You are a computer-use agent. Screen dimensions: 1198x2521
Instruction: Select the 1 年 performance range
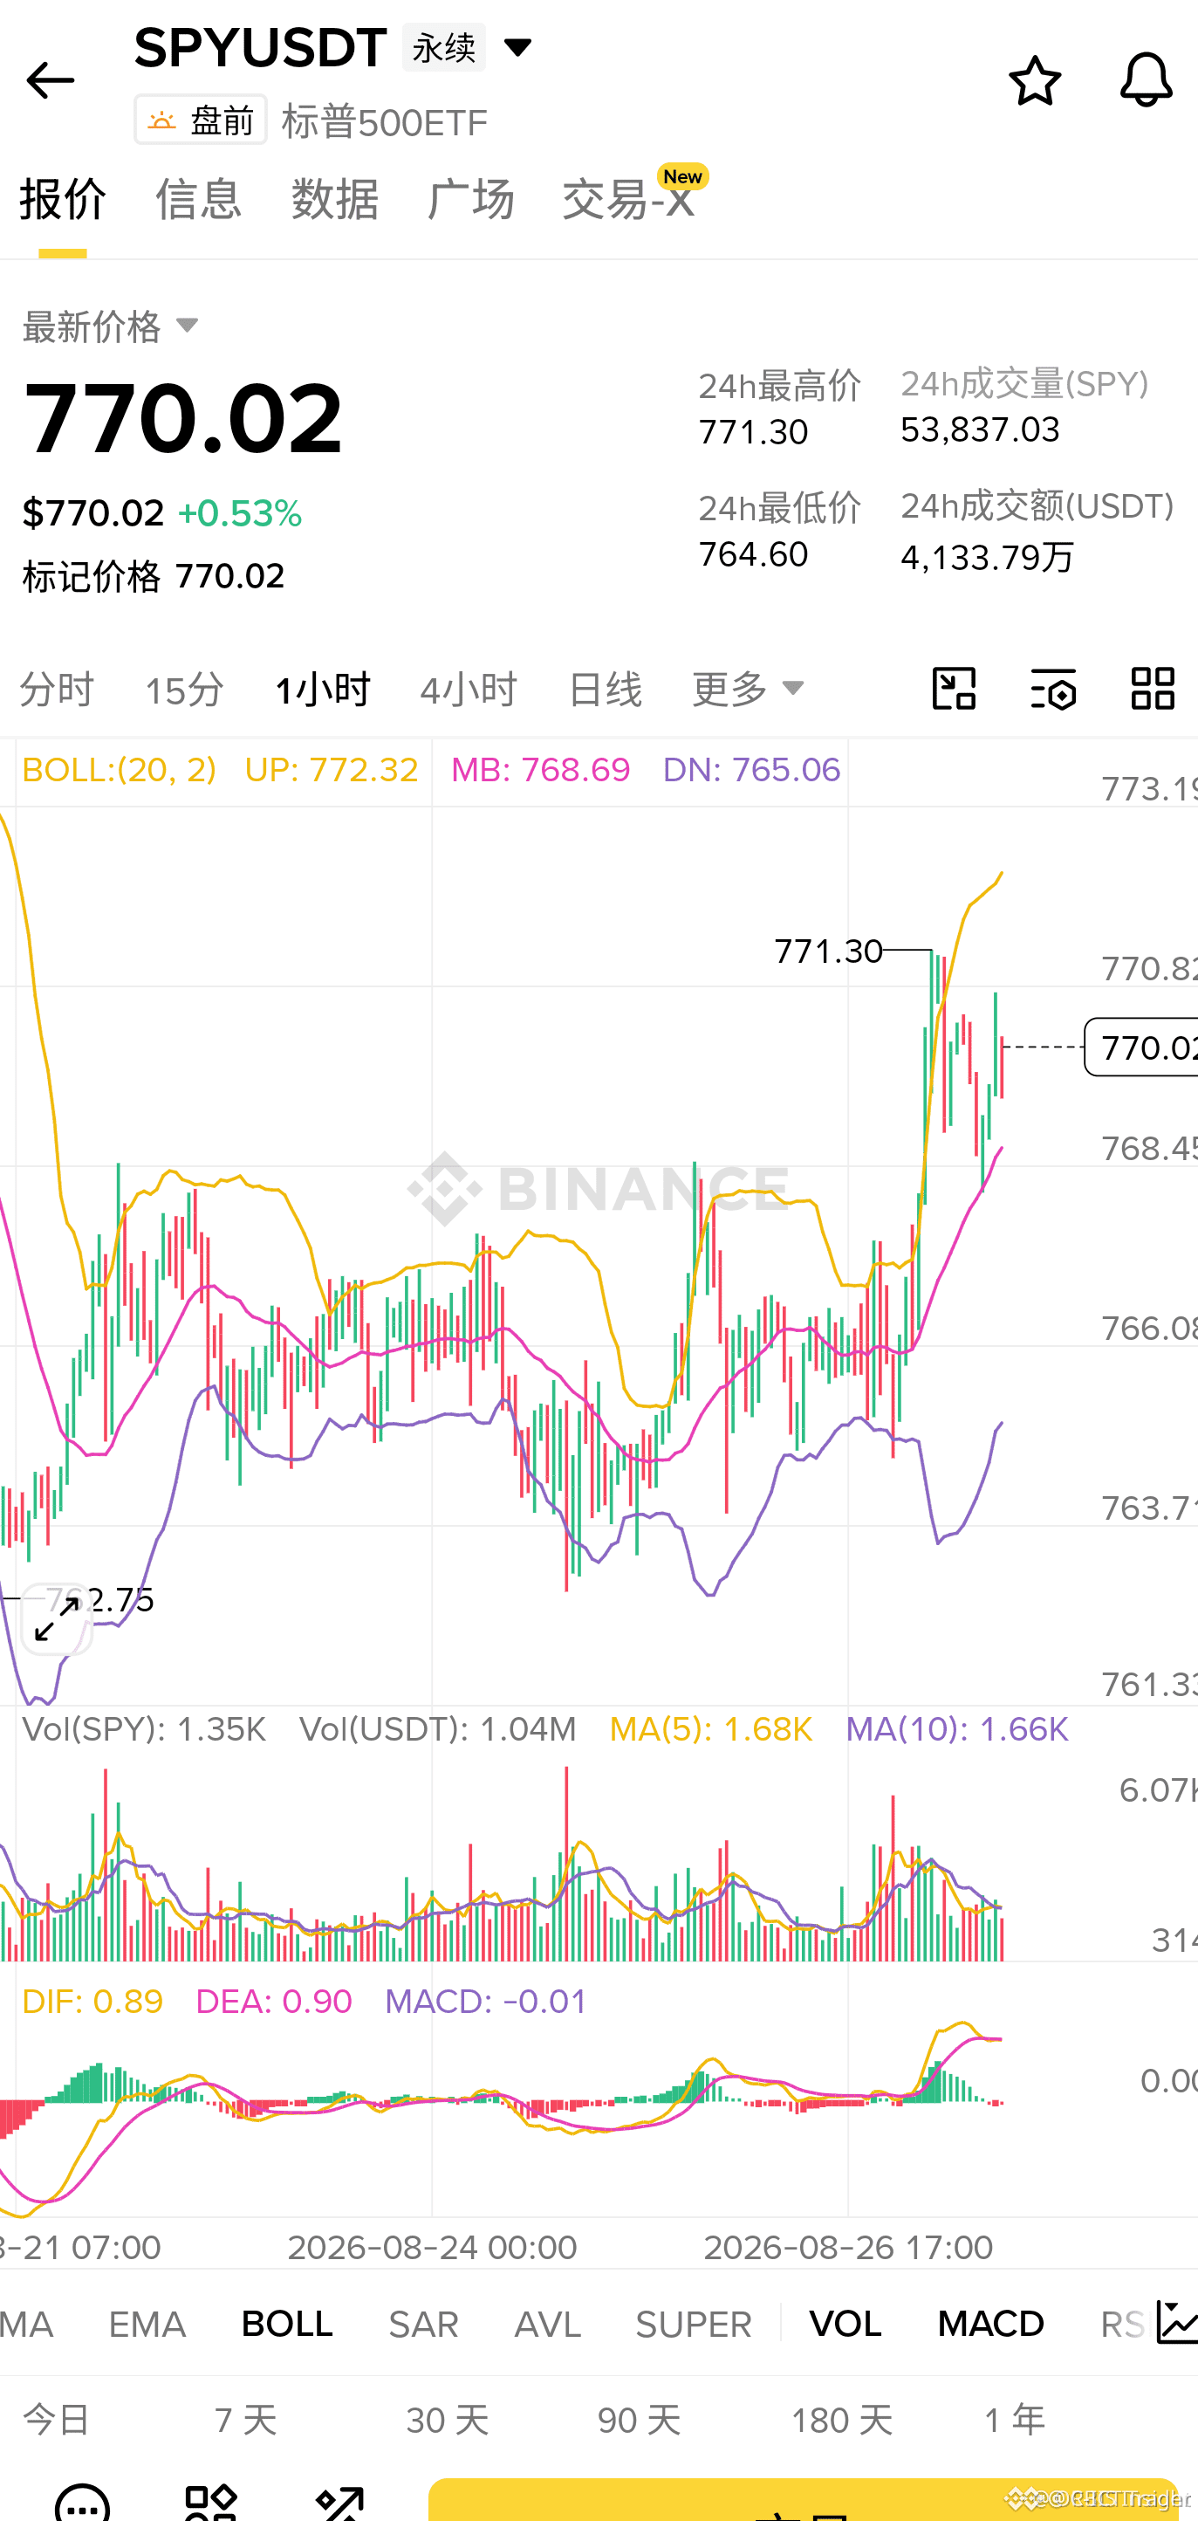1015,2421
